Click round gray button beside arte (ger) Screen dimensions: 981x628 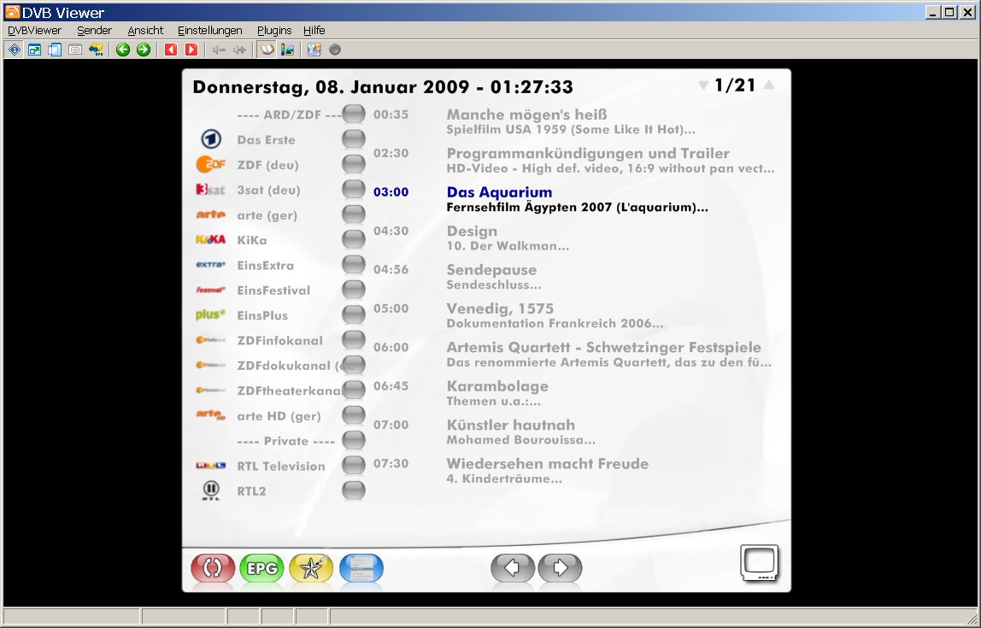pyautogui.click(x=354, y=214)
